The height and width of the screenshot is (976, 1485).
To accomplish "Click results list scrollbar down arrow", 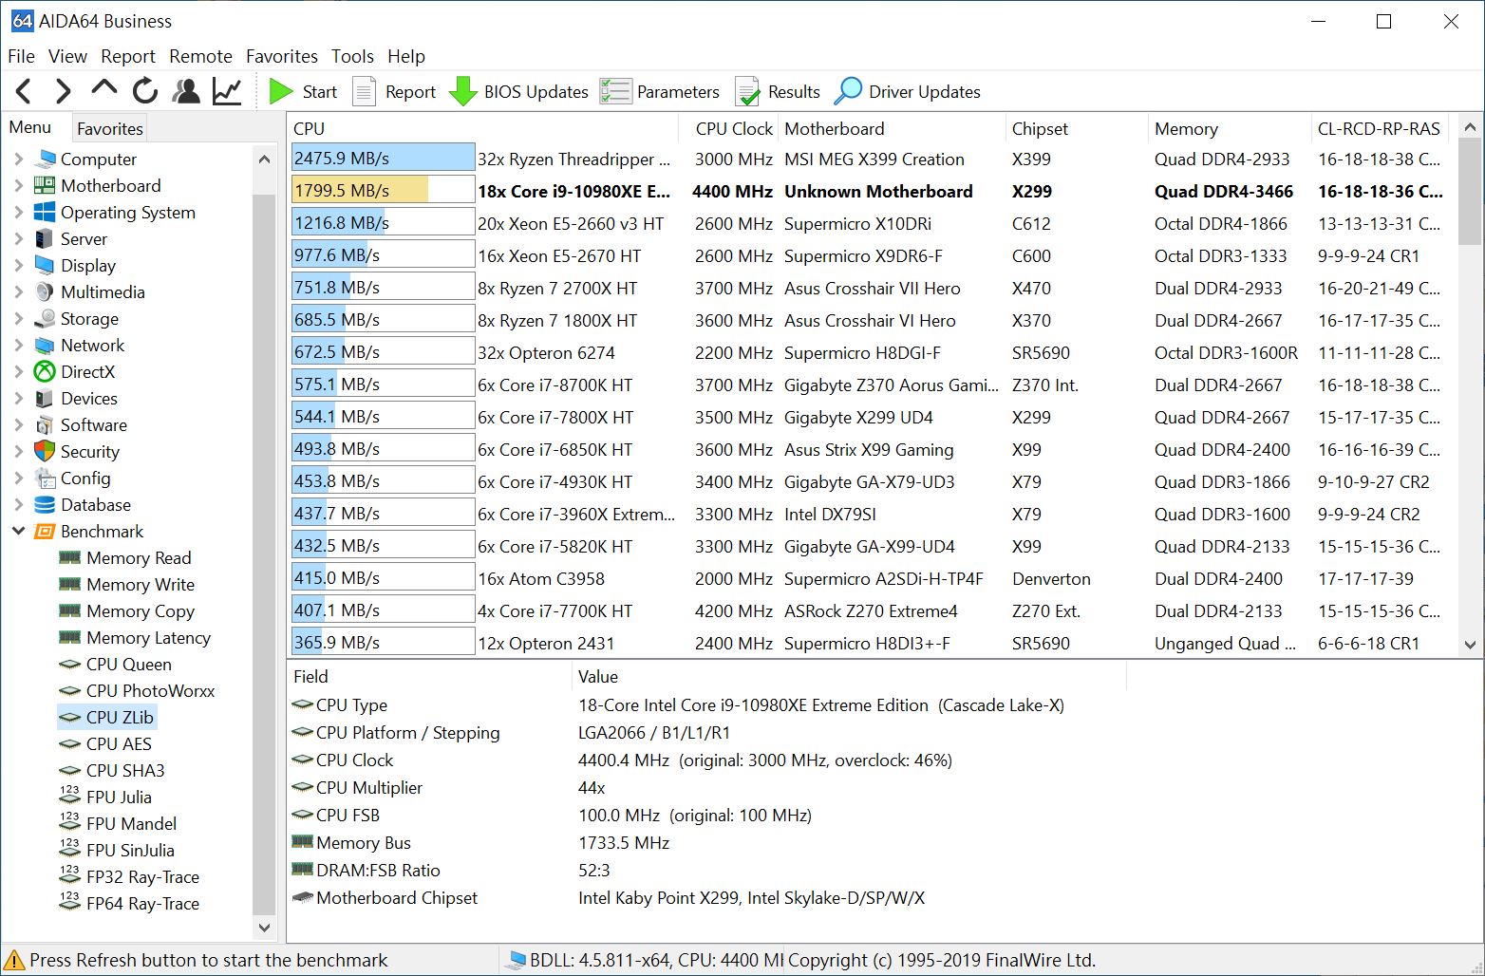I will [x=1470, y=645].
